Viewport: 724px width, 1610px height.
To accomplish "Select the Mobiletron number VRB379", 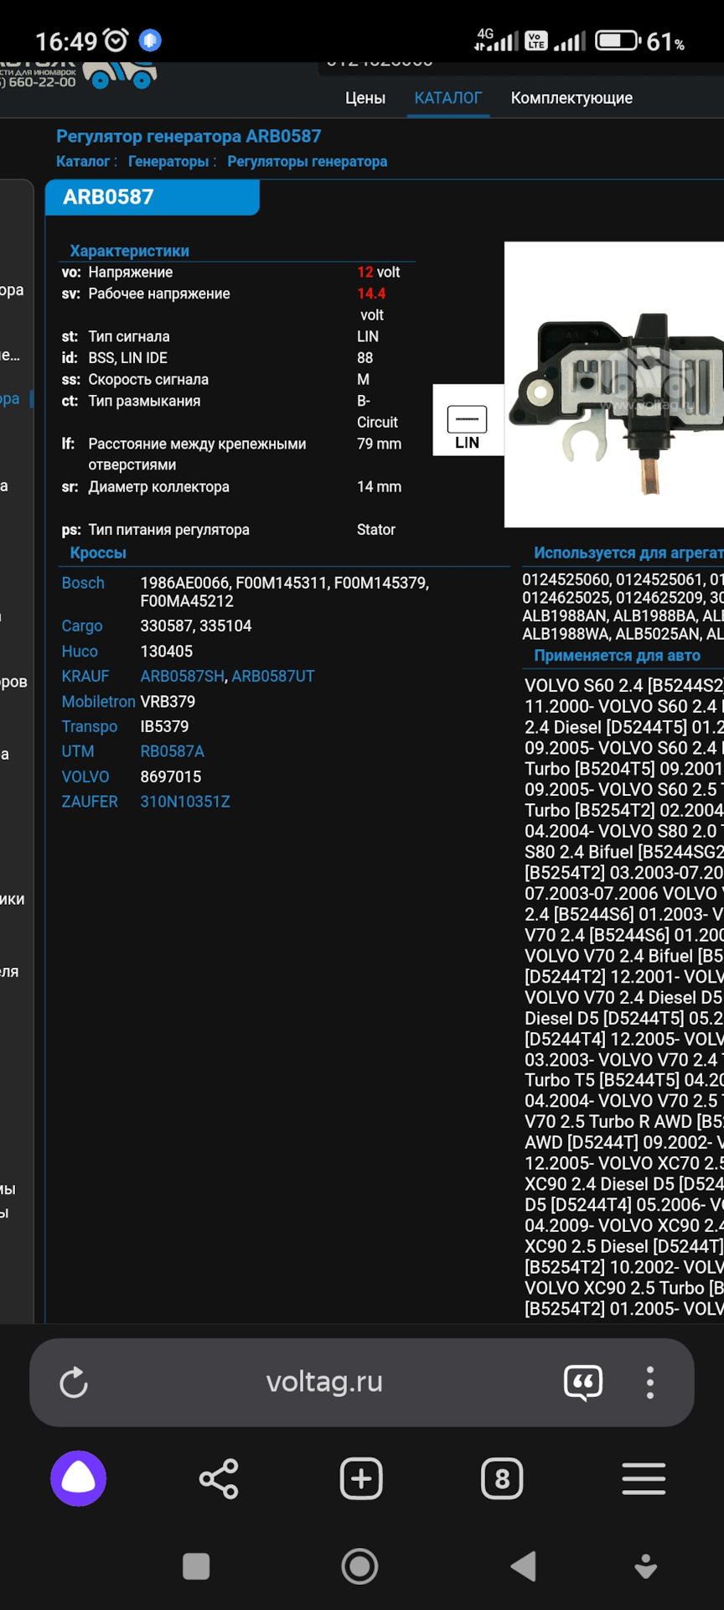I will (168, 701).
